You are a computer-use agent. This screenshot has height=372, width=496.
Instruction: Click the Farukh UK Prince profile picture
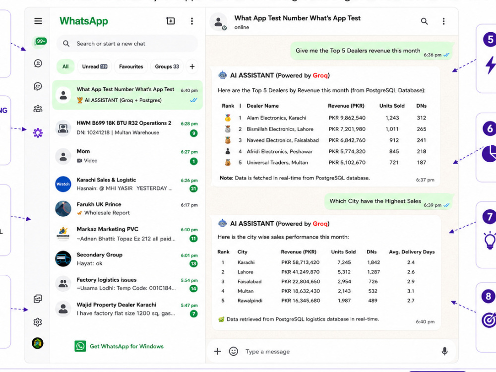pyautogui.click(x=63, y=209)
